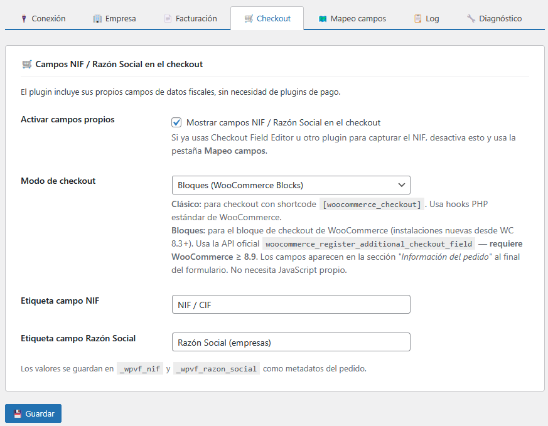The image size is (548, 426).
Task: Click the Etiqueta campo NIF label
Action: click(60, 301)
